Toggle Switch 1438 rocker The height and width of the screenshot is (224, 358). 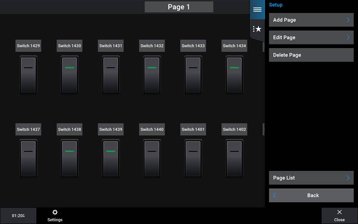click(x=69, y=159)
